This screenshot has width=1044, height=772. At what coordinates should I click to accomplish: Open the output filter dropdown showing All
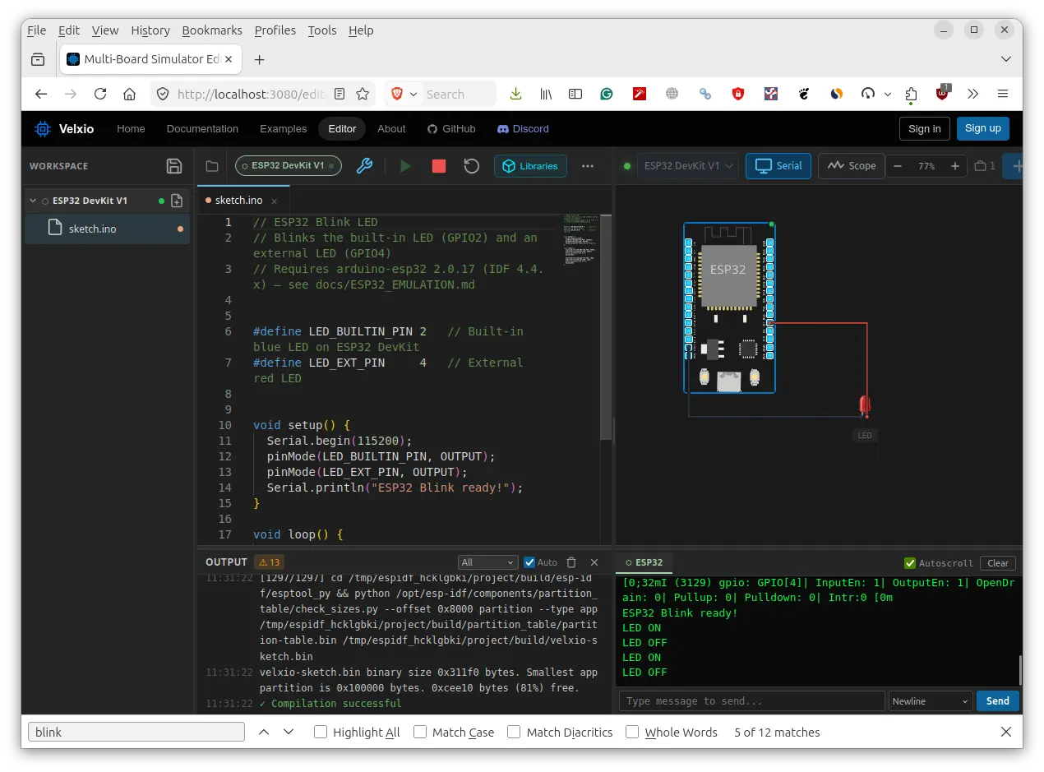pos(487,562)
